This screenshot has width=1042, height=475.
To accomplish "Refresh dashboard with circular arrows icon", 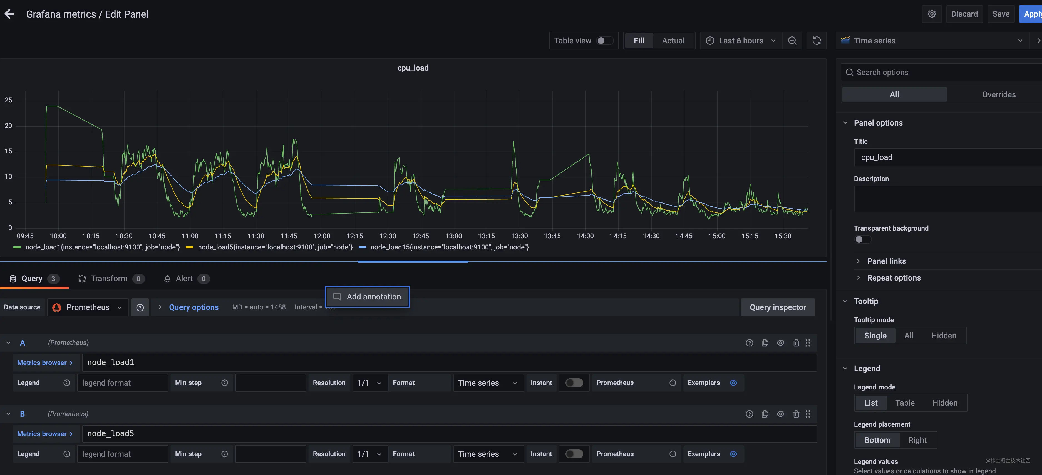I will point(817,41).
